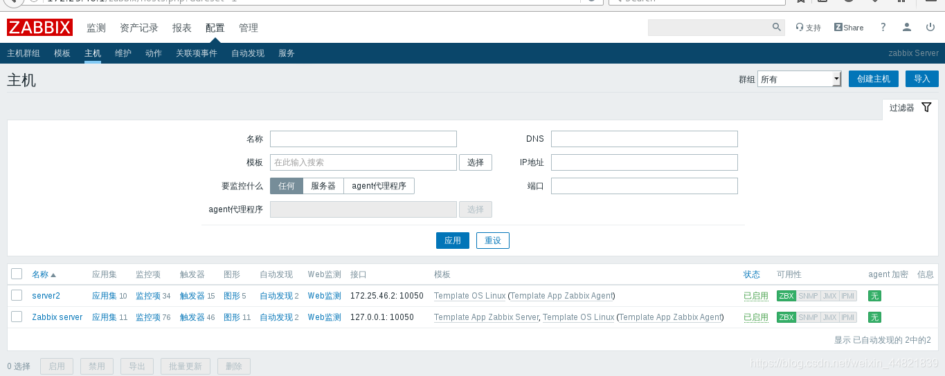Open the server2 host link
Screen dimensions: 945x376
tap(46, 296)
